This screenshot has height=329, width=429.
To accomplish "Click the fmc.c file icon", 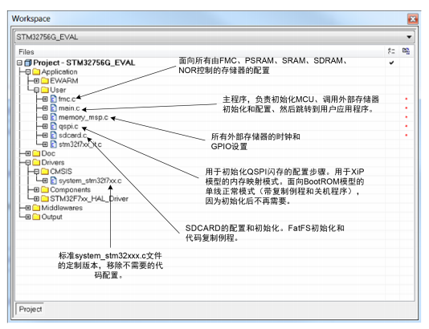I will pyautogui.click(x=54, y=99).
